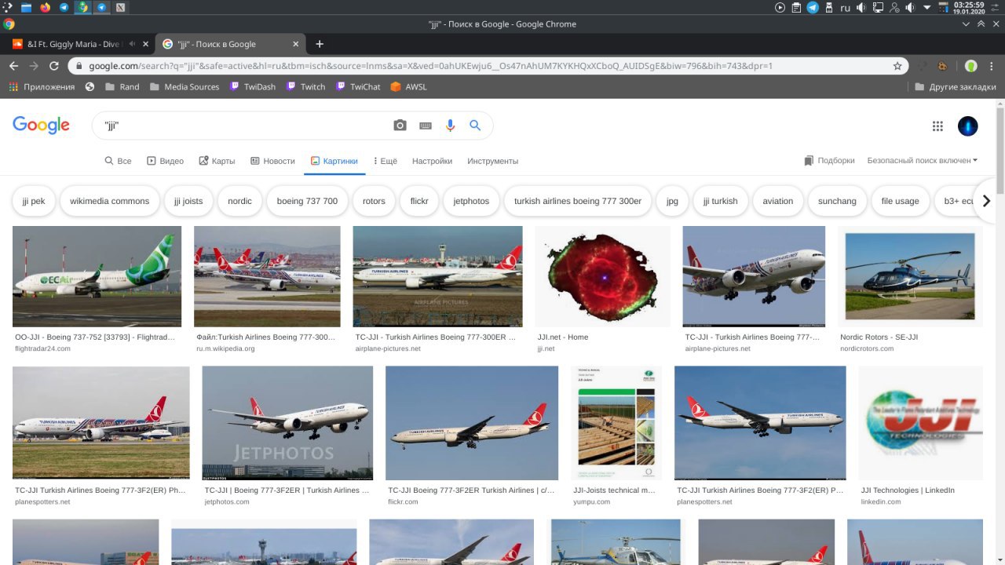Image resolution: width=1005 pixels, height=565 pixels.
Task: Open the Приложения apps bookmark
Action: pos(42,87)
